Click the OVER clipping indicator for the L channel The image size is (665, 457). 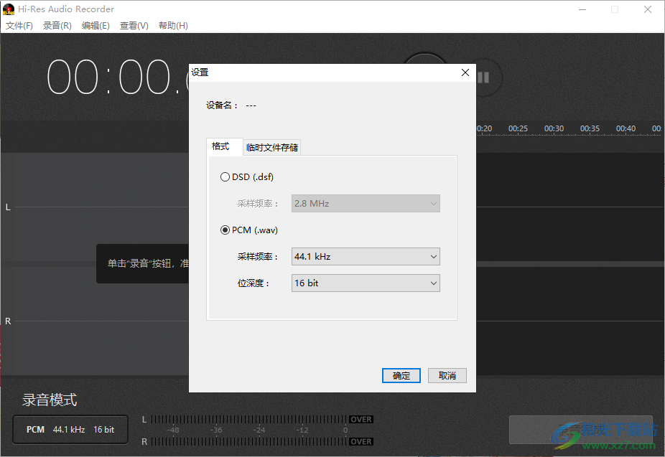pos(361,419)
